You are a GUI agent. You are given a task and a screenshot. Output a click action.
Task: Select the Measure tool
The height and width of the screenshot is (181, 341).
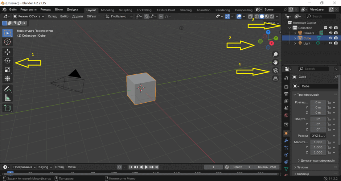7,98
